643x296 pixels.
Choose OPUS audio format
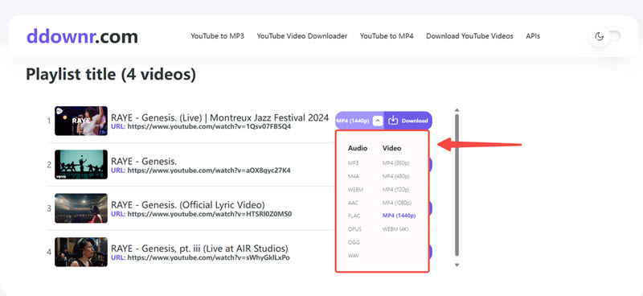[x=354, y=228]
